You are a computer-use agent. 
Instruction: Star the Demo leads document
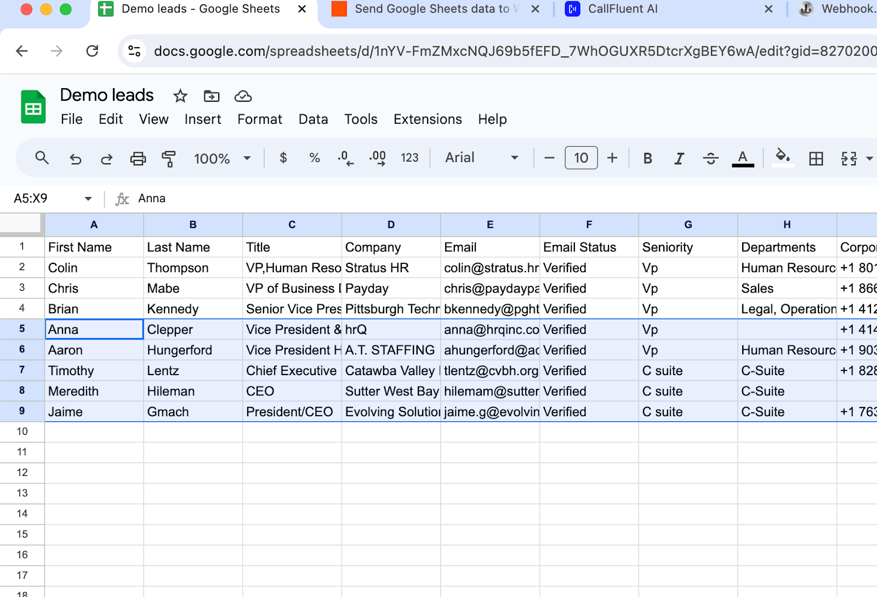(180, 96)
